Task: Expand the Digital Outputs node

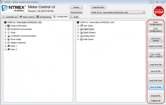Action: [x=78, y=33]
